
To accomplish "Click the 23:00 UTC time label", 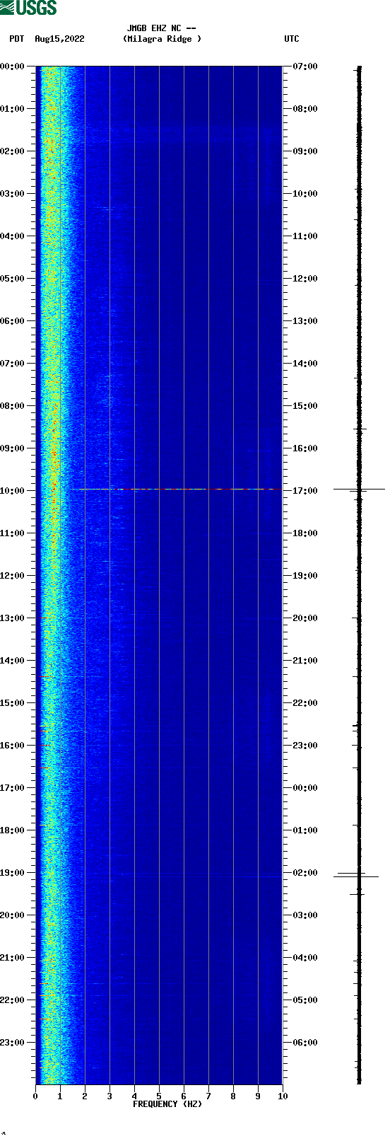I will 305,746.
